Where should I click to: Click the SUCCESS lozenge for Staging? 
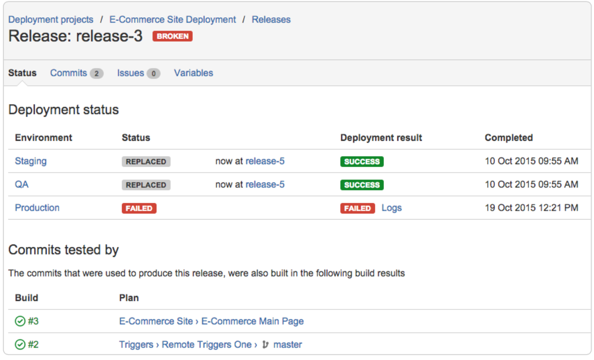point(362,161)
